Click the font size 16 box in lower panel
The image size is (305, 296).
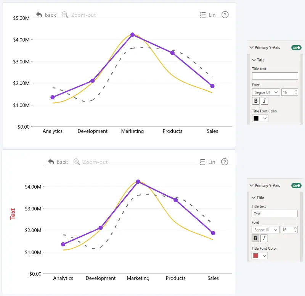pos(289,230)
